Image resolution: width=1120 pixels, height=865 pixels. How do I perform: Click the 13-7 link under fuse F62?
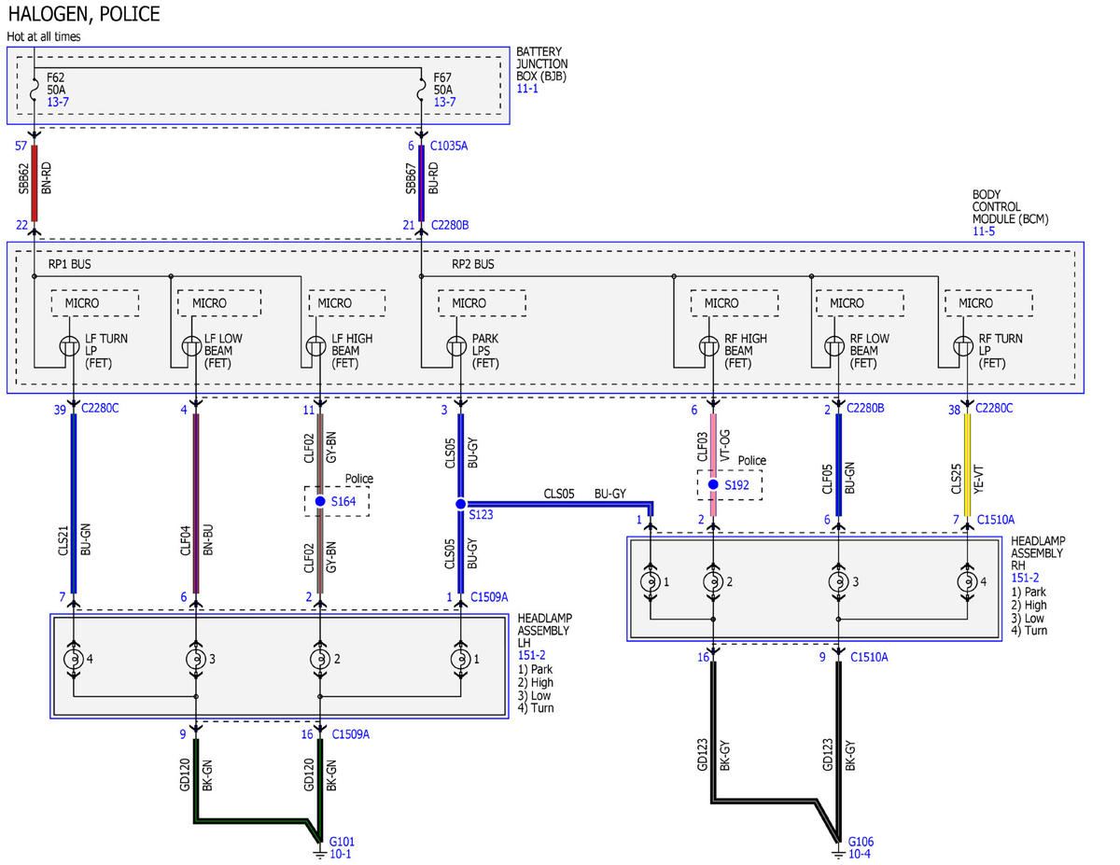(57, 102)
